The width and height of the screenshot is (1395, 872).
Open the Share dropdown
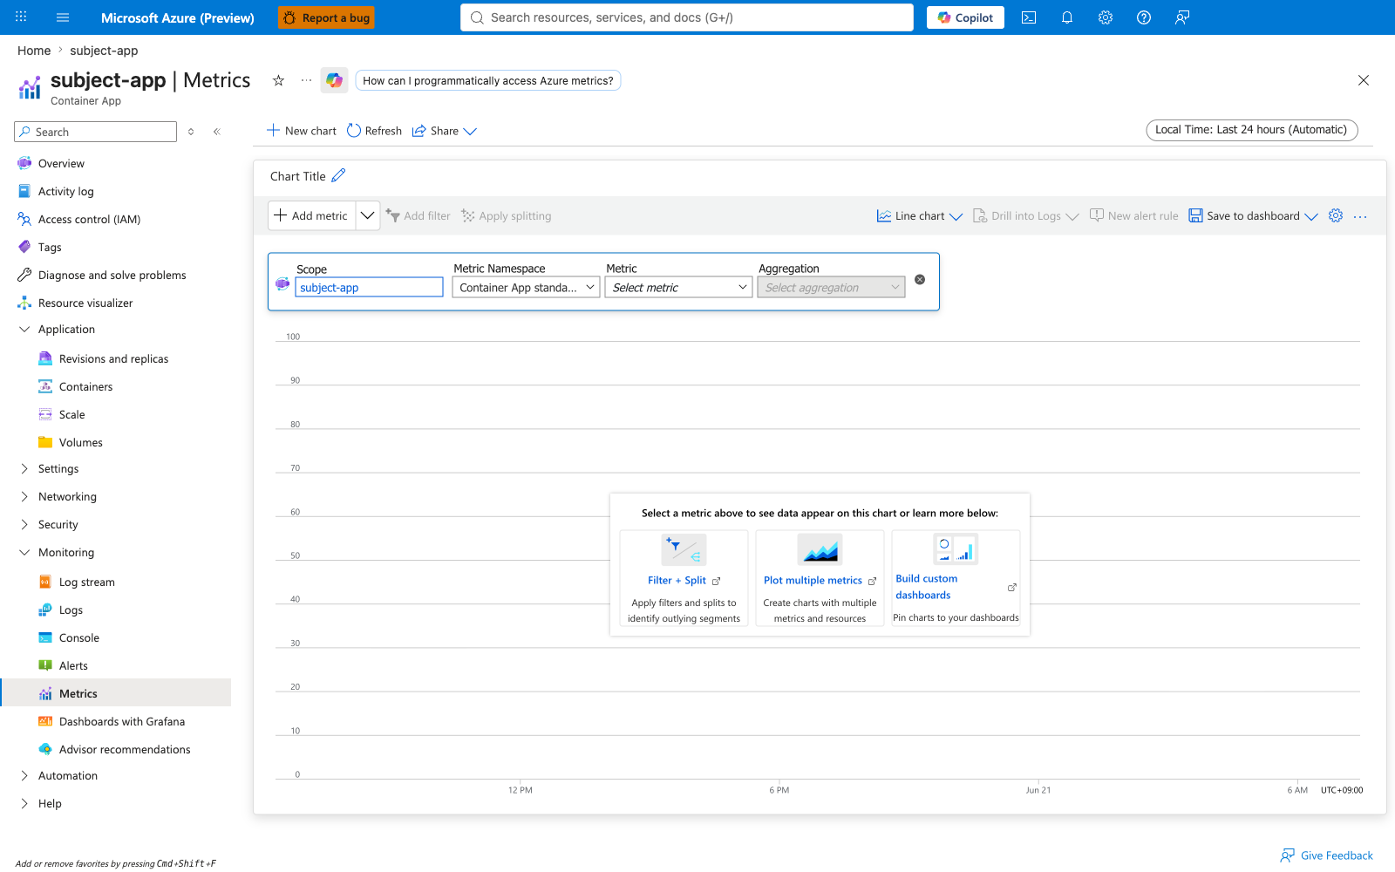pyautogui.click(x=445, y=131)
